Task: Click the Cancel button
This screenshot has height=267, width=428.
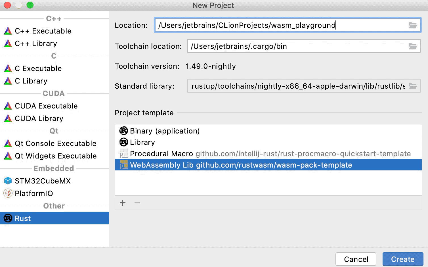Action: pos(356,259)
